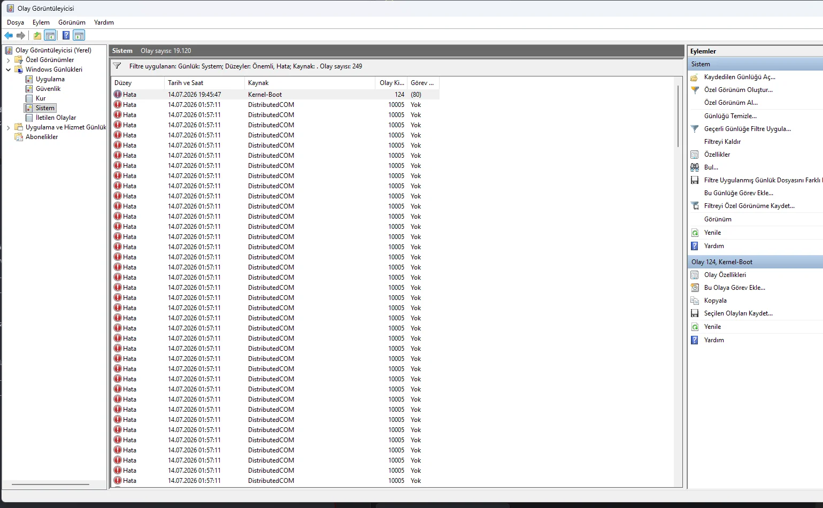Expand Uygulama ve Hizmet Günlükleri node
This screenshot has height=508, width=823.
click(8, 127)
